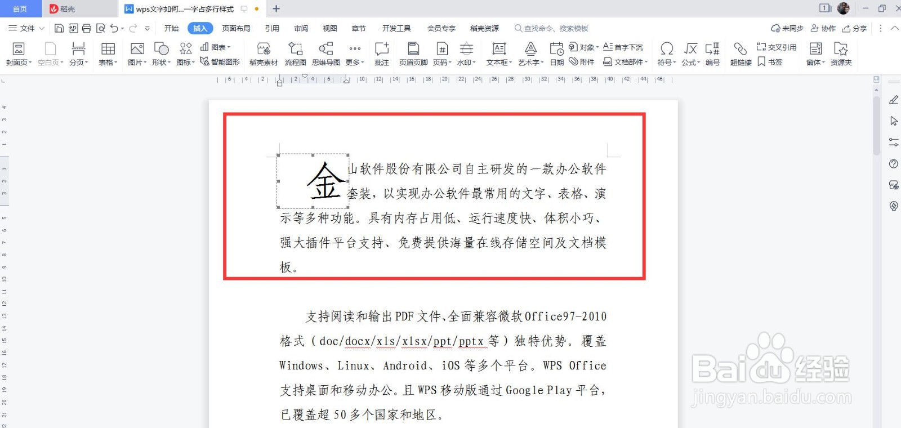Insert a 思维导图 mind map
Image resolution: width=901 pixels, height=428 pixels.
point(326,54)
